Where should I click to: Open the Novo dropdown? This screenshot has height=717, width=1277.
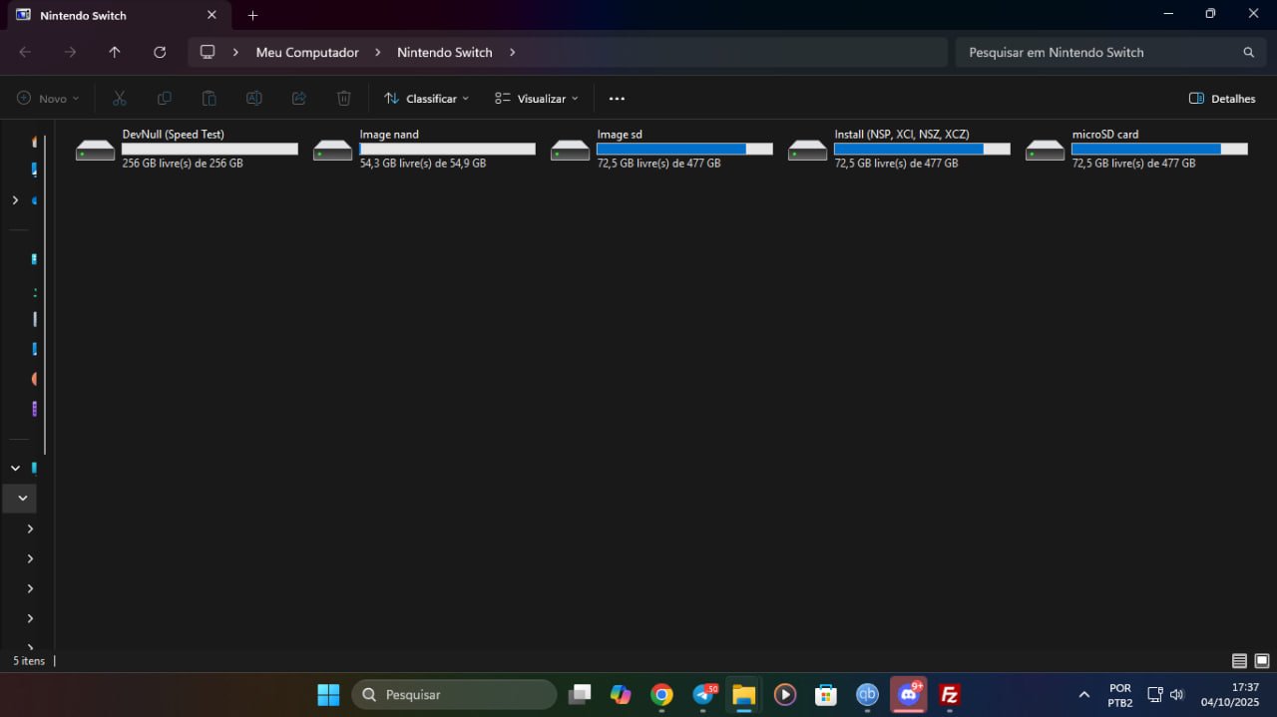pos(48,99)
